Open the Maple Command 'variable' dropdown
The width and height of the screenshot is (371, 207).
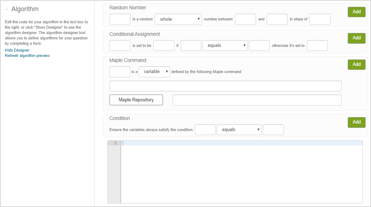[154, 72]
